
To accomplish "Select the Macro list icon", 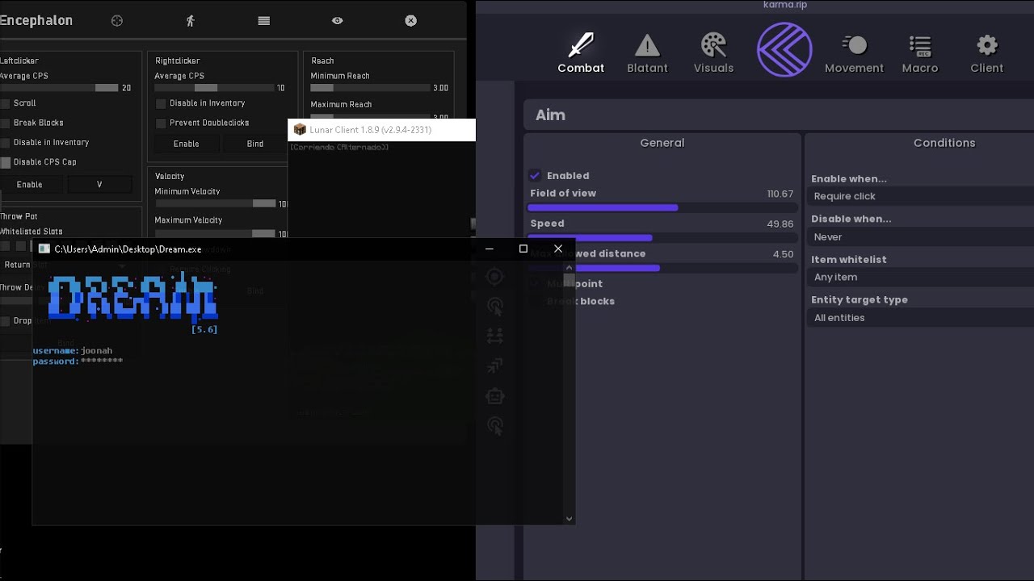I will tap(920, 45).
